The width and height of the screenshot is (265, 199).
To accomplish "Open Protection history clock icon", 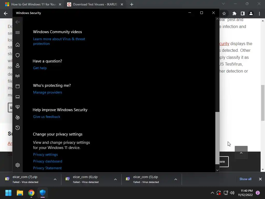I will 18,128.
